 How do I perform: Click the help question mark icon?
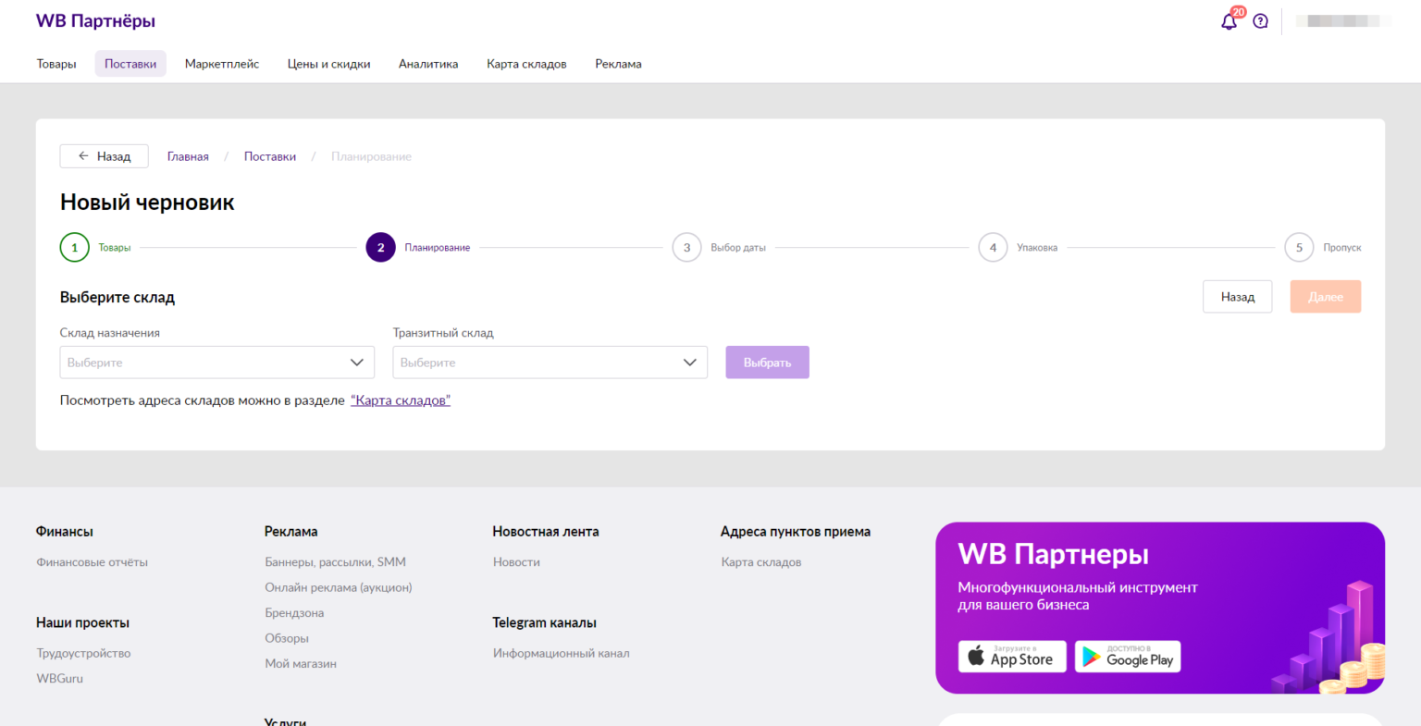click(x=1260, y=21)
